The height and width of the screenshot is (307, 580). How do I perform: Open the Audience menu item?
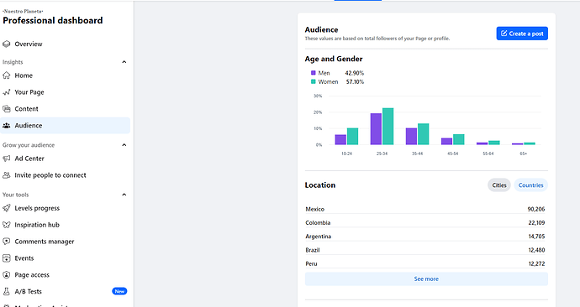coord(65,126)
